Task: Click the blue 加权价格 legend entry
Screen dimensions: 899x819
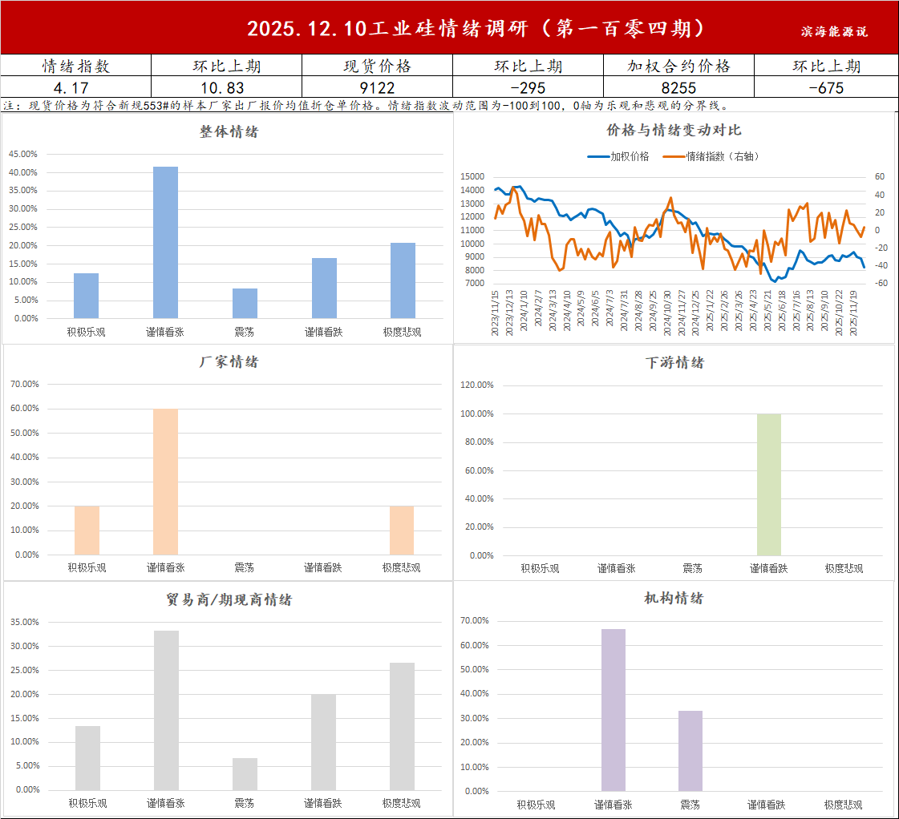Action: pyautogui.click(x=619, y=156)
